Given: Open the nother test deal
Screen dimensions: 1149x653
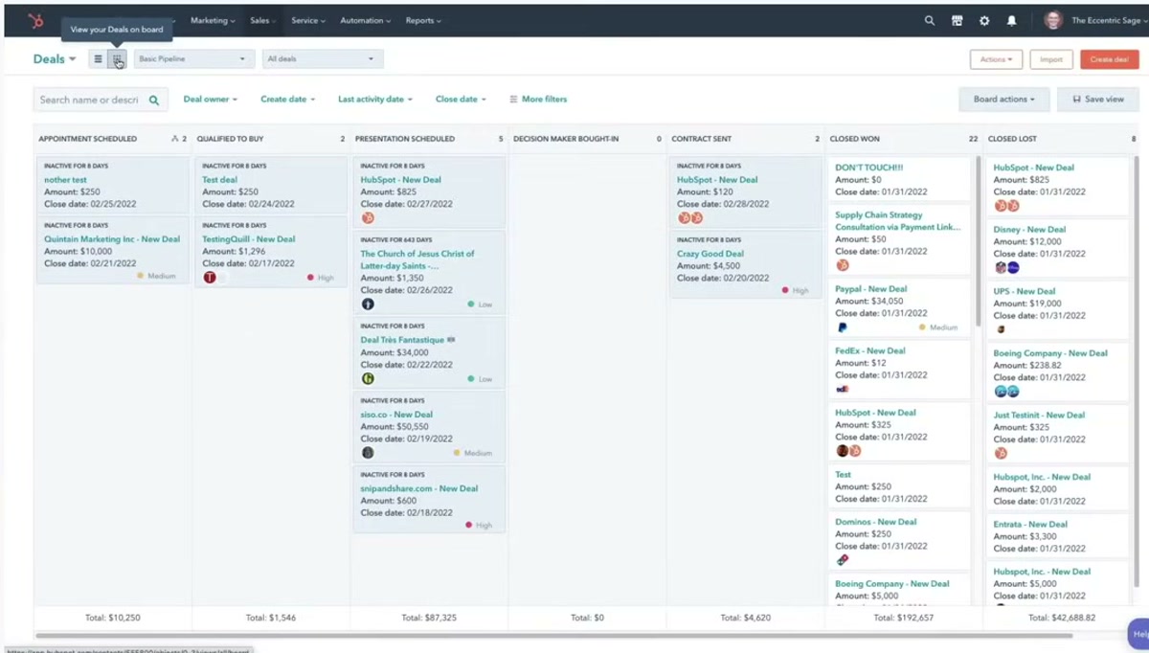Looking at the screenshot, I should tap(65, 180).
